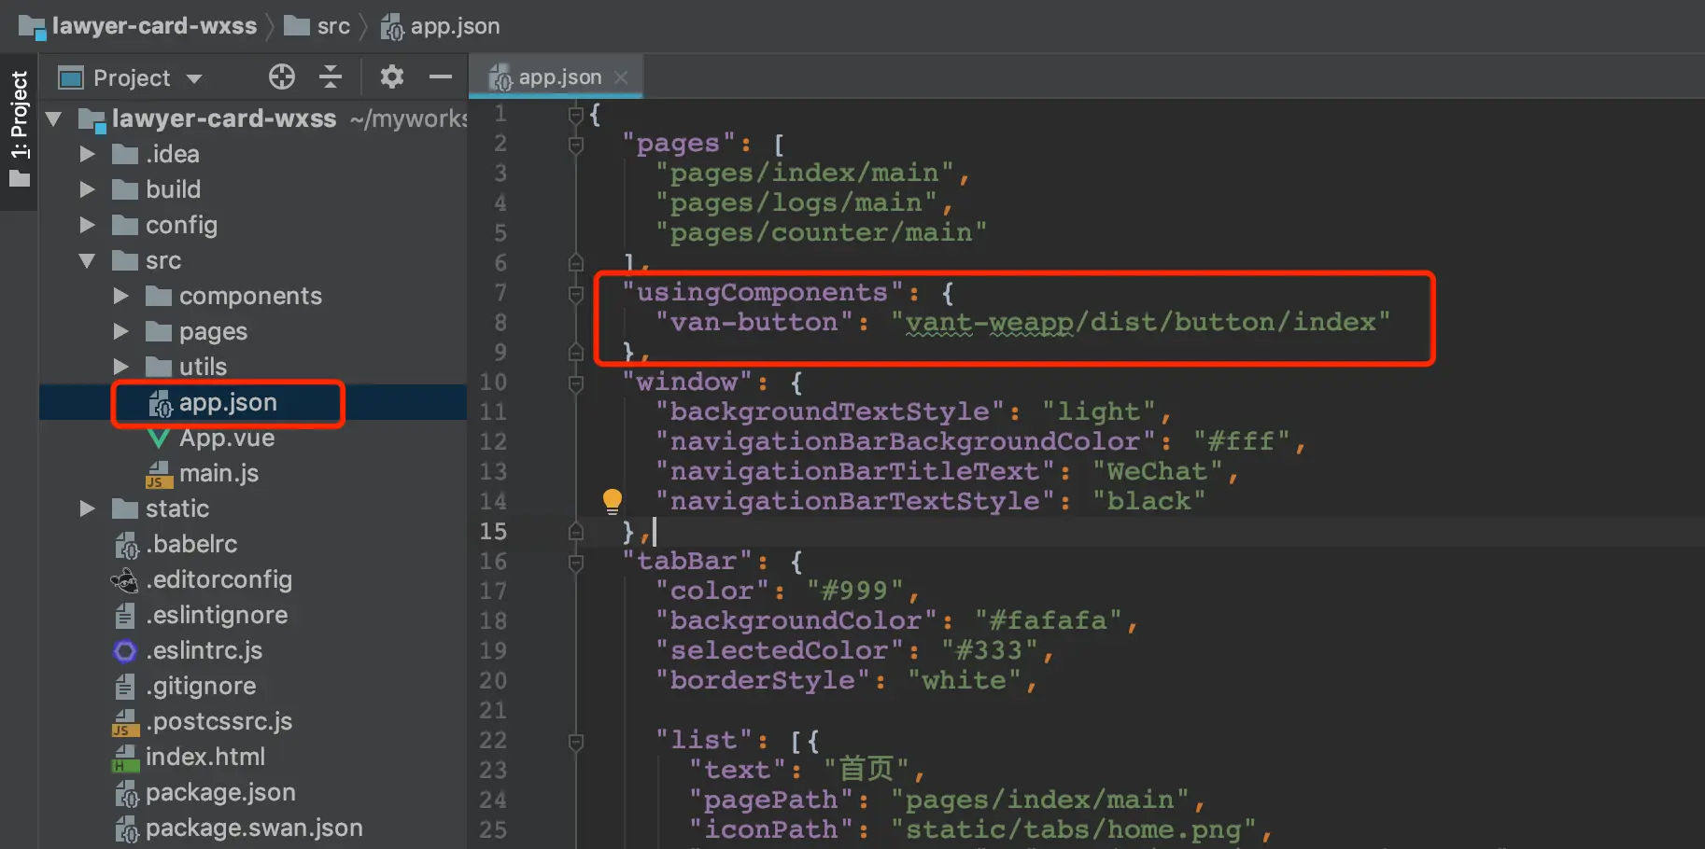This screenshot has height=849, width=1705.
Task: Expand the .idea folder
Action: click(88, 154)
